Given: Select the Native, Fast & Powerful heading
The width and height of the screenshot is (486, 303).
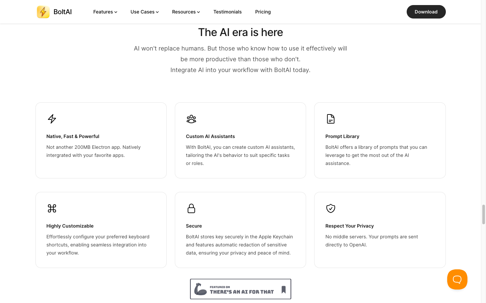Looking at the screenshot, I should (73, 136).
